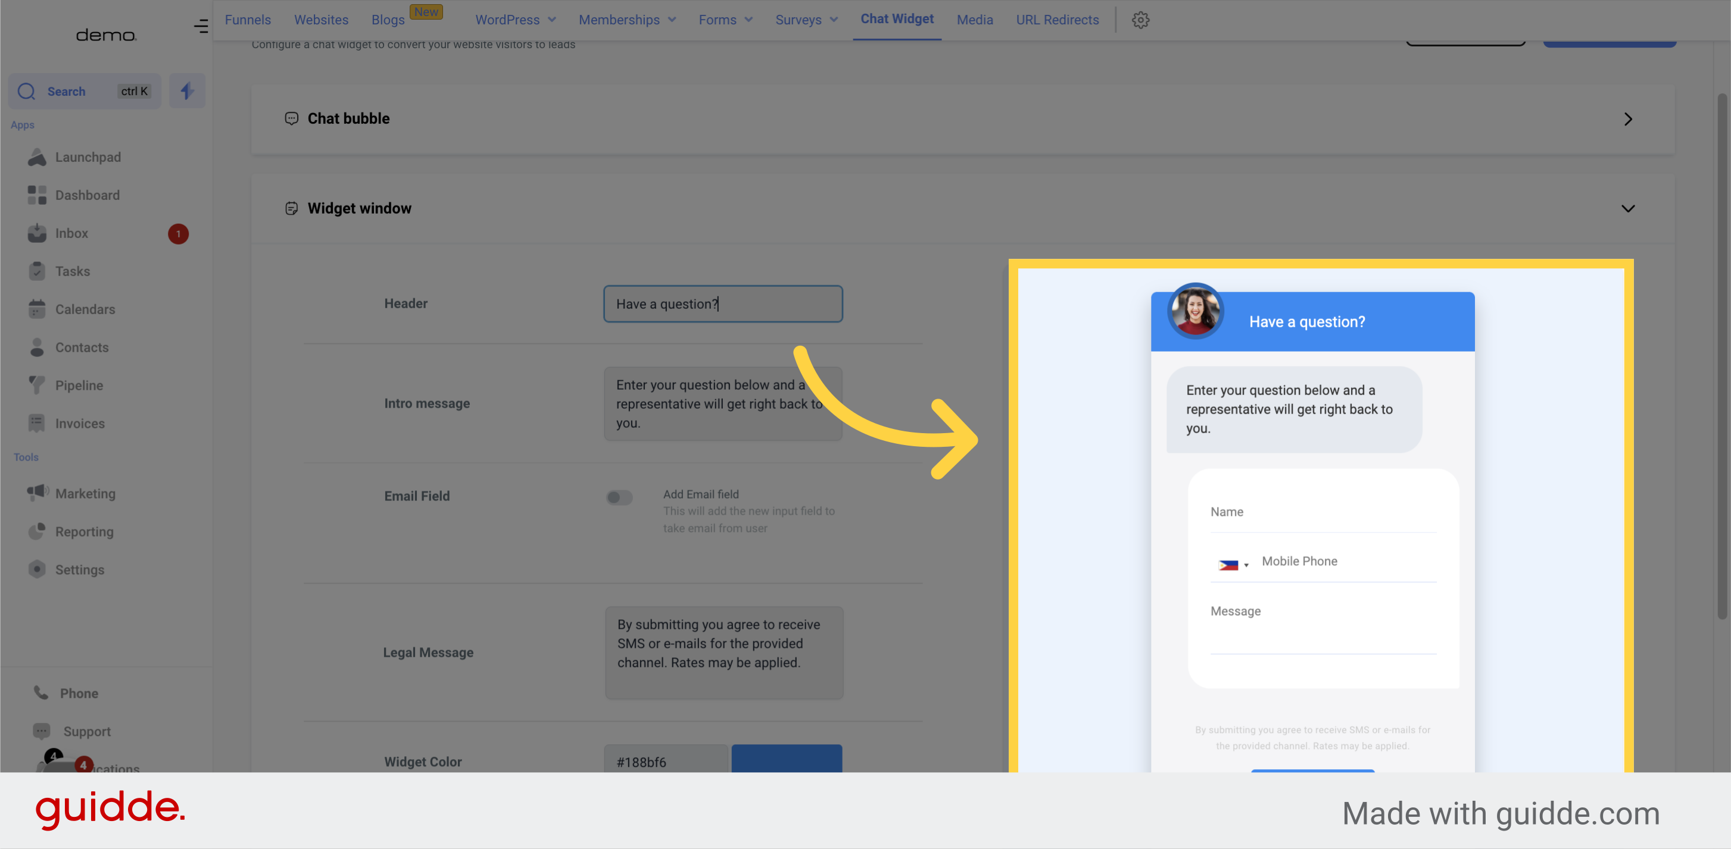
Task: Click the Legal Message text area
Action: tap(723, 653)
